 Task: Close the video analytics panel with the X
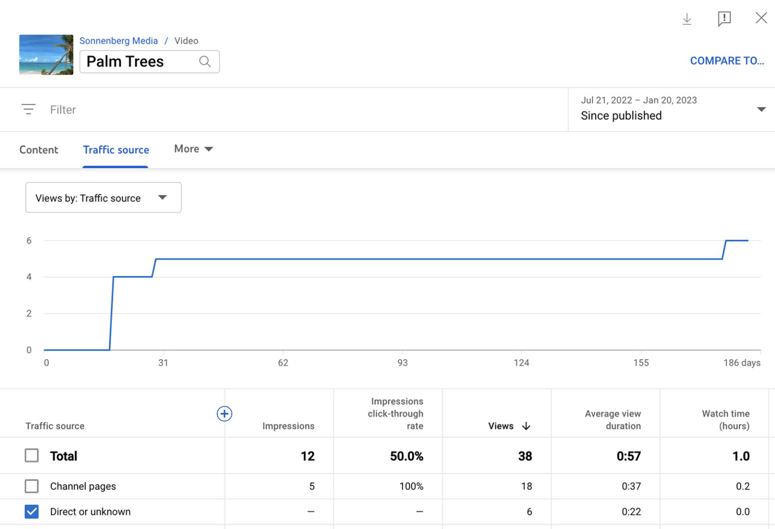click(761, 18)
